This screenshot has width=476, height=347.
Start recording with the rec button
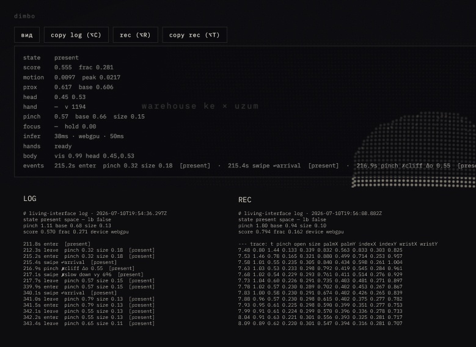[136, 35]
